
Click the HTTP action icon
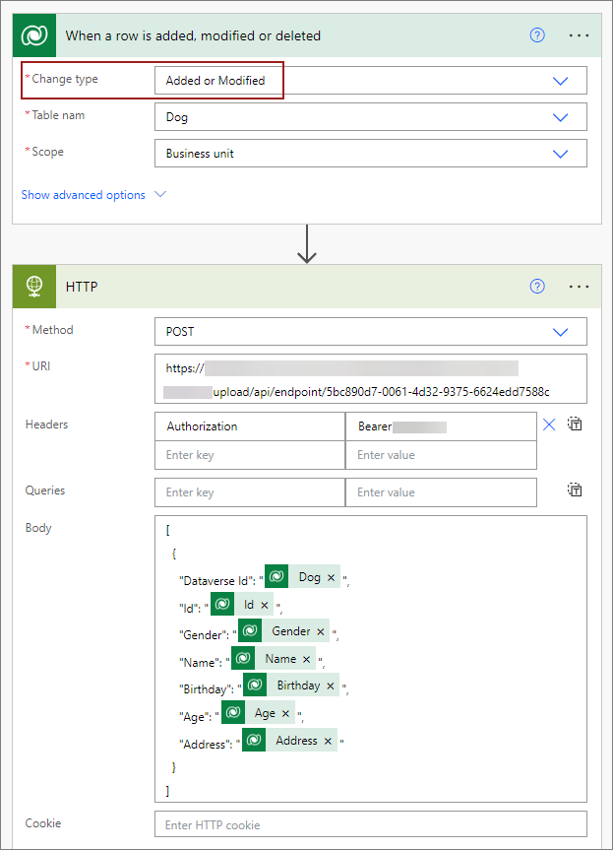(x=34, y=287)
